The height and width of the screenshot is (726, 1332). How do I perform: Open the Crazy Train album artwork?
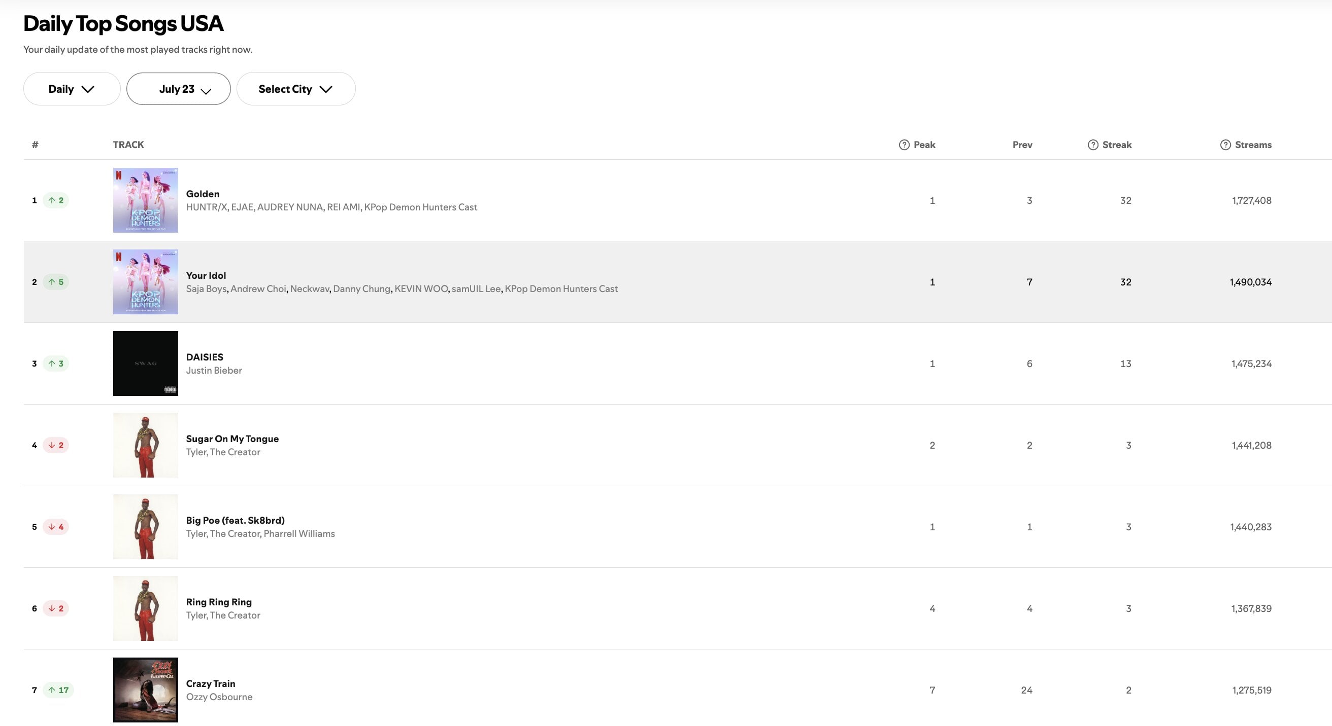point(145,690)
